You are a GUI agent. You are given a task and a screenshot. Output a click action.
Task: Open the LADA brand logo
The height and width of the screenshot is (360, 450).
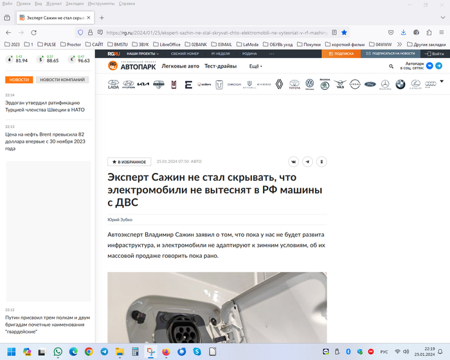coord(113,84)
